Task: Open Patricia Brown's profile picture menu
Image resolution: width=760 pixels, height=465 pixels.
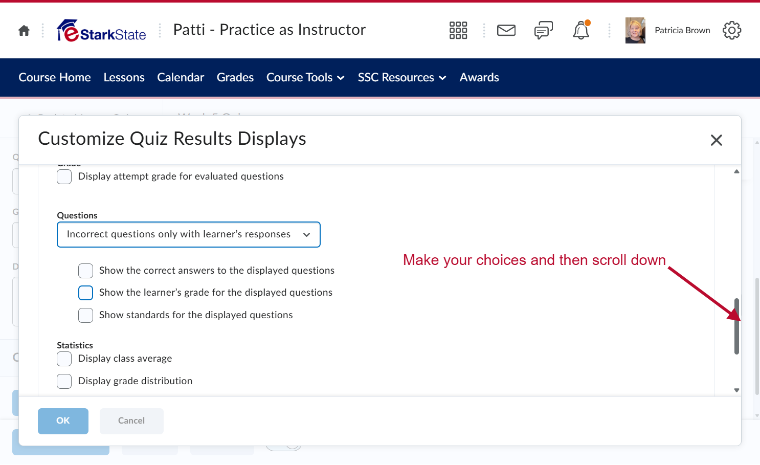Action: (x=635, y=31)
